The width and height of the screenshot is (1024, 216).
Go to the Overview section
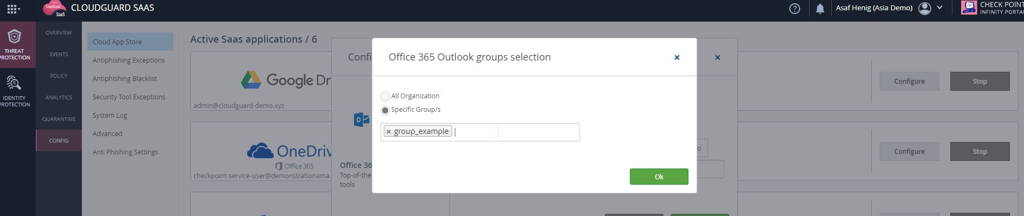59,32
